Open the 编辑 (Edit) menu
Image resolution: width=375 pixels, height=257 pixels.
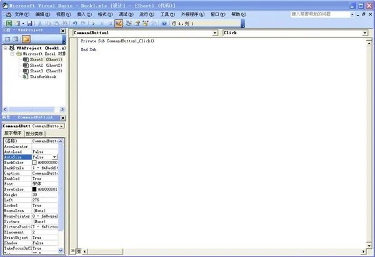click(x=42, y=14)
